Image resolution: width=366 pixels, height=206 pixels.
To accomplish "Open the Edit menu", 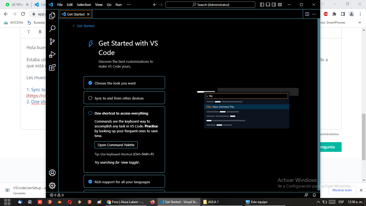I will [x=70, y=5].
